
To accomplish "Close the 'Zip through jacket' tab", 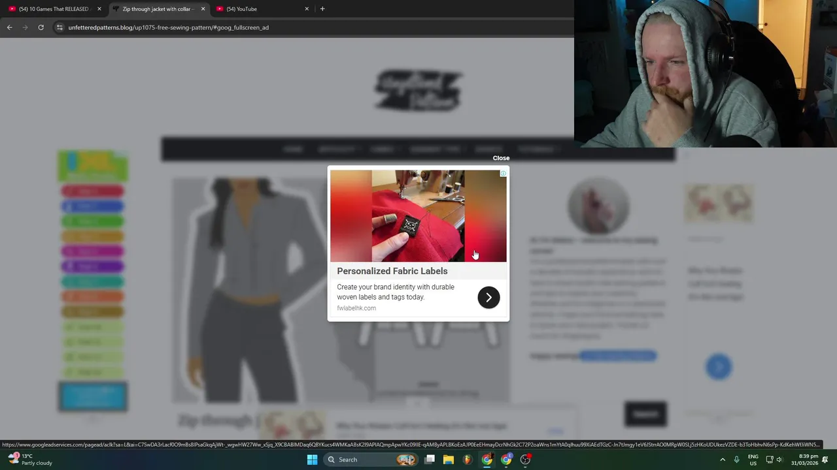I will coord(203,9).
